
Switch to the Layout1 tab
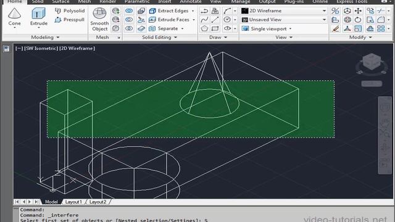click(x=73, y=202)
